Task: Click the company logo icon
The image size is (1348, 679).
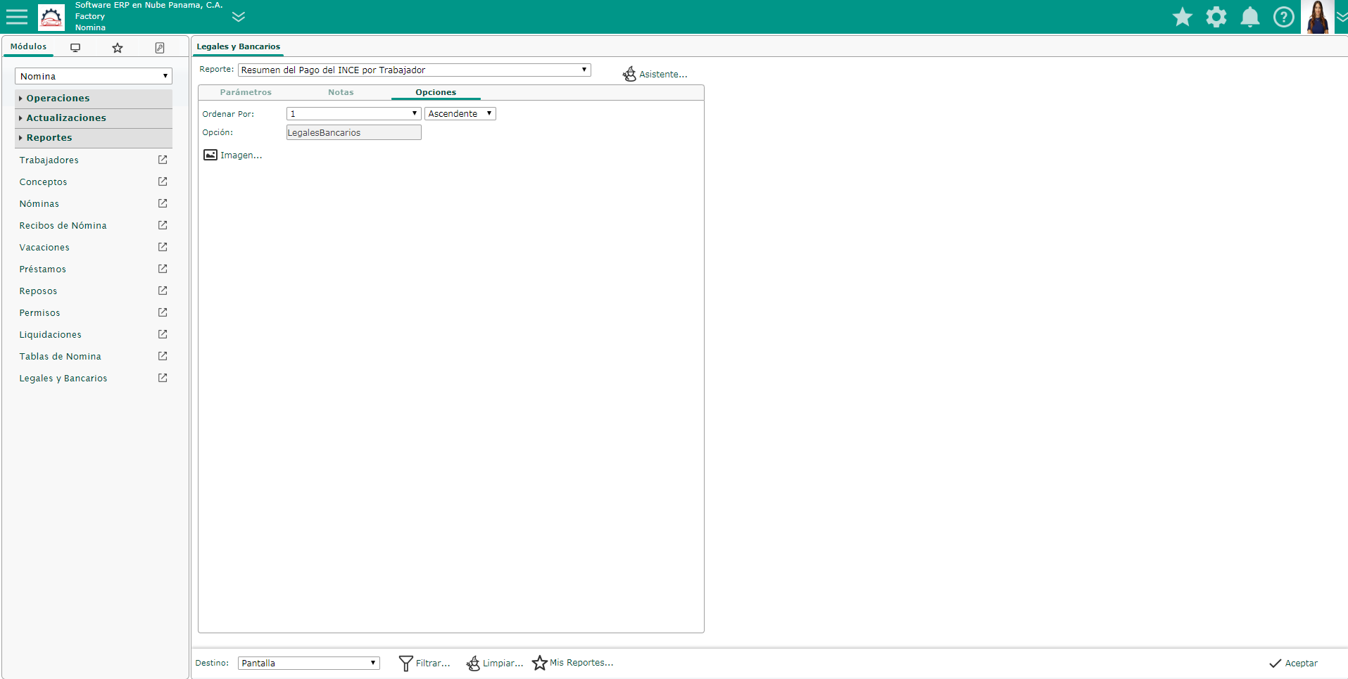Action: [x=51, y=17]
